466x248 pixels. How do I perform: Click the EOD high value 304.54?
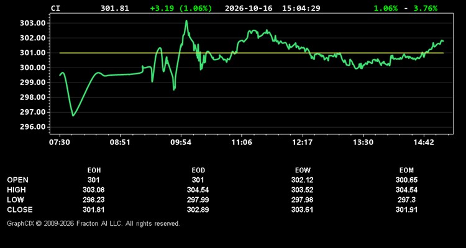(198, 190)
